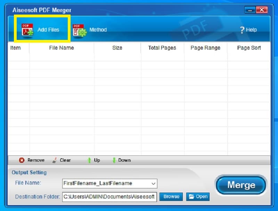The width and height of the screenshot is (278, 211).
Task: Start merging with the Merge button
Action: point(241,185)
